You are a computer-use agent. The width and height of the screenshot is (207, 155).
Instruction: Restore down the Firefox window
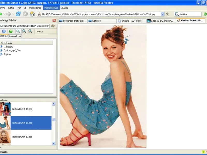point(203,3)
